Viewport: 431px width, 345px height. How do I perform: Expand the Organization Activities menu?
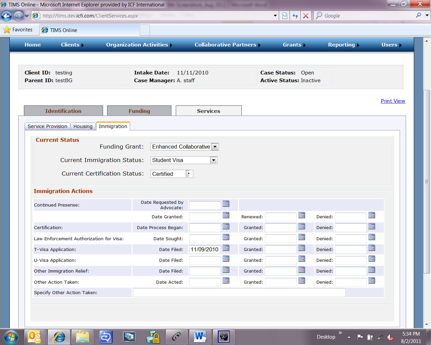point(139,45)
